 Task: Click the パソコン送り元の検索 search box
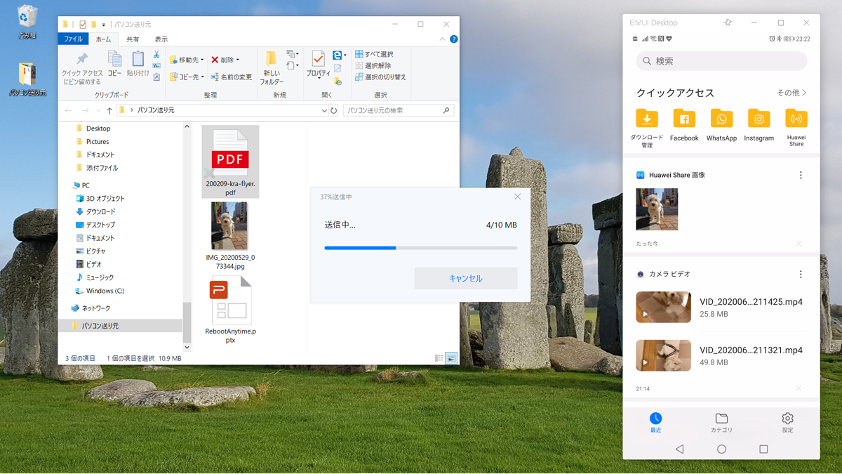point(399,110)
